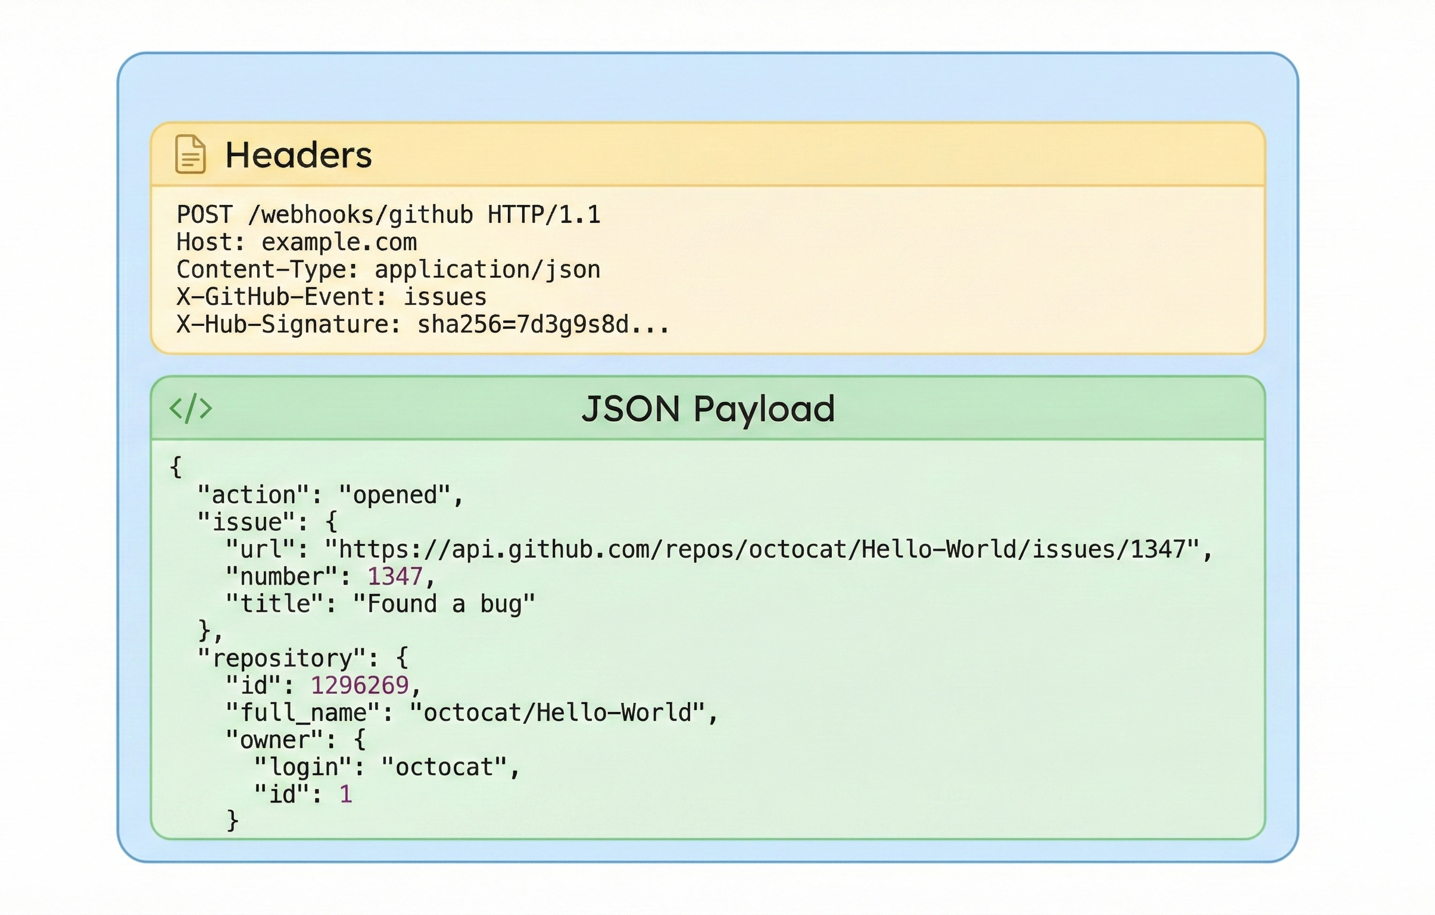This screenshot has height=915, width=1435.
Task: Select the X-GitHub-Event: issues header
Action: tap(331, 296)
